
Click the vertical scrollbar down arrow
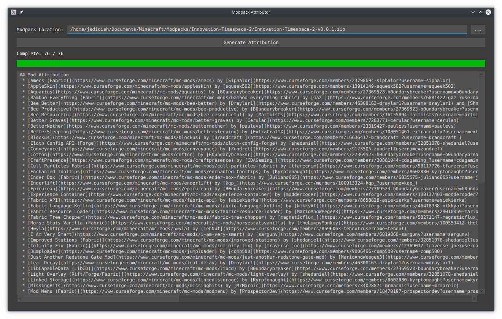point(481,291)
